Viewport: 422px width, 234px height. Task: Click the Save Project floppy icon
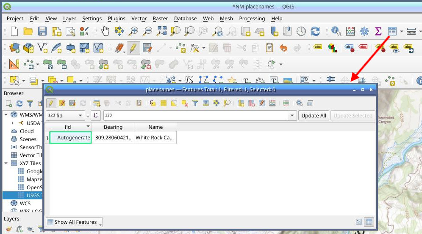(x=42, y=31)
